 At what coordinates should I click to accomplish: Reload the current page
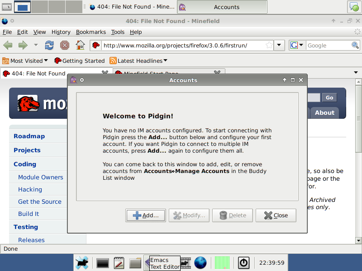coord(49,45)
